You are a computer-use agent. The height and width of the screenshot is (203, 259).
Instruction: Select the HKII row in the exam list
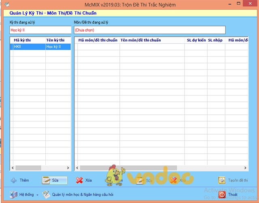(x=28, y=47)
